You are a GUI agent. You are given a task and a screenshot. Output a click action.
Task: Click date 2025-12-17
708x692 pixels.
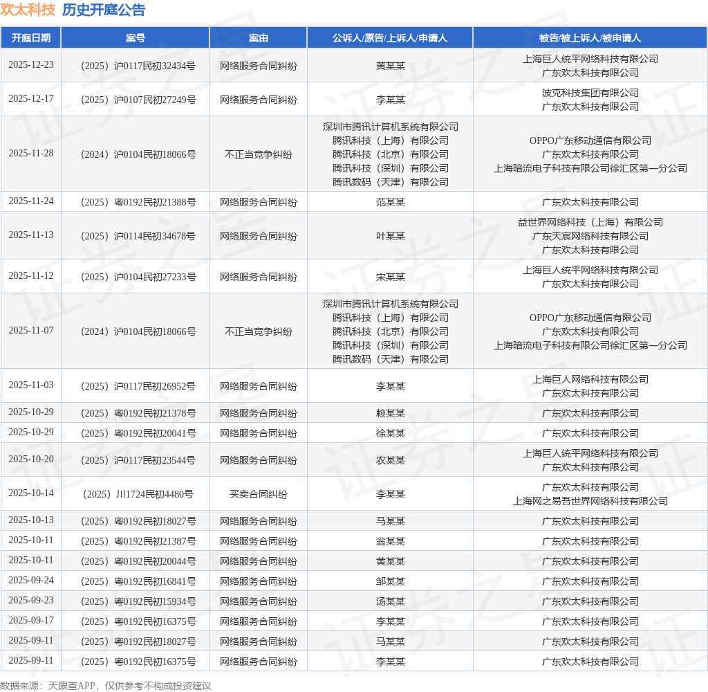[x=31, y=98]
